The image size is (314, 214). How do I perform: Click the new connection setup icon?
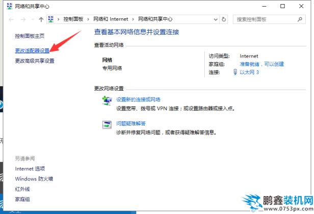tap(107, 101)
